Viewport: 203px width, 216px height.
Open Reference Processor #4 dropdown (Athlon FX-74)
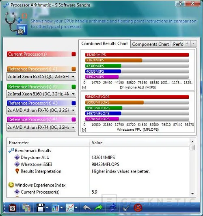pos(41,127)
